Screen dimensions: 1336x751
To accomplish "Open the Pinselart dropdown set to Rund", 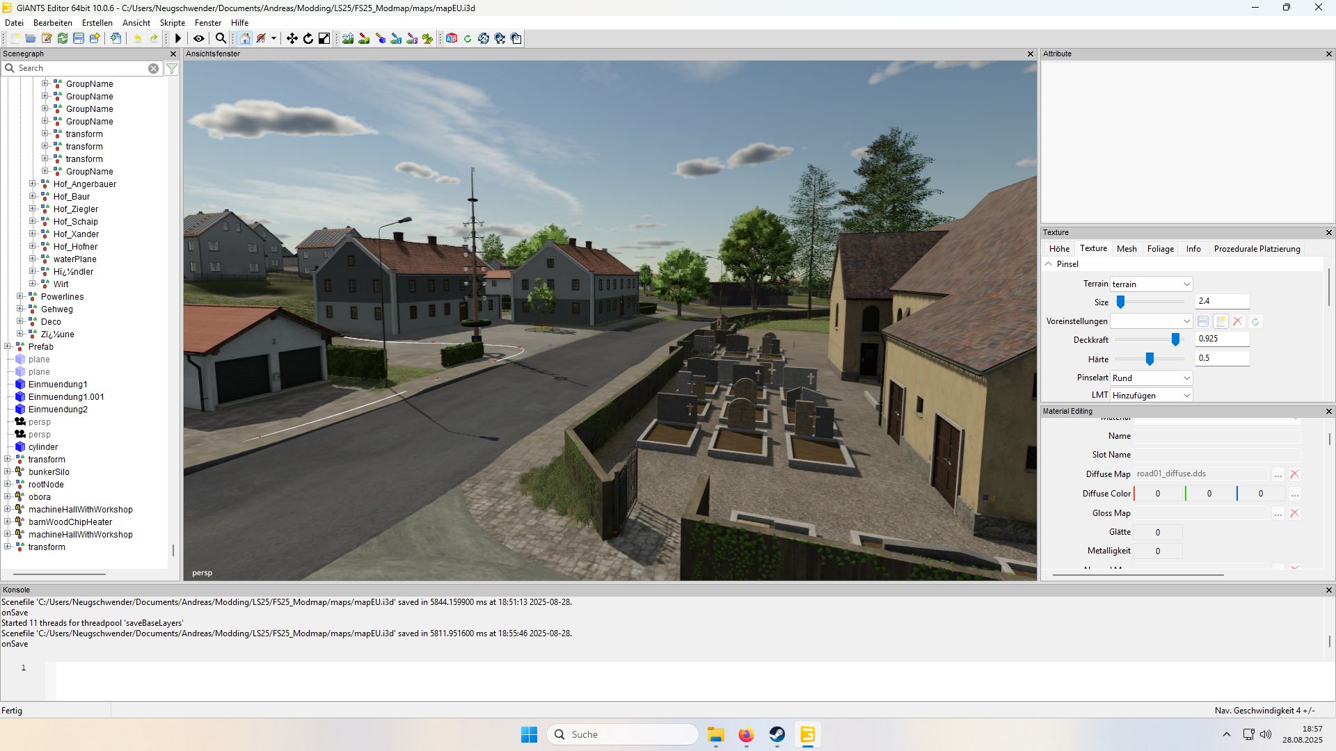I will click(1151, 378).
